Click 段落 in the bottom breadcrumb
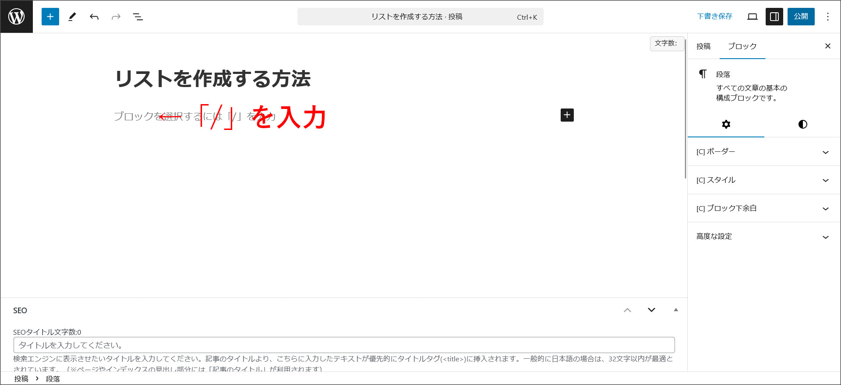 click(x=53, y=379)
